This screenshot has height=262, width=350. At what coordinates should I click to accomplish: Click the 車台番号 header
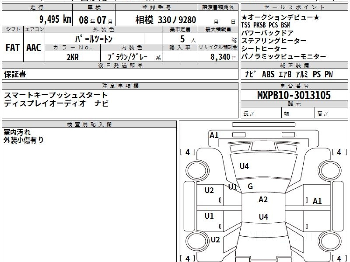pos(294,86)
